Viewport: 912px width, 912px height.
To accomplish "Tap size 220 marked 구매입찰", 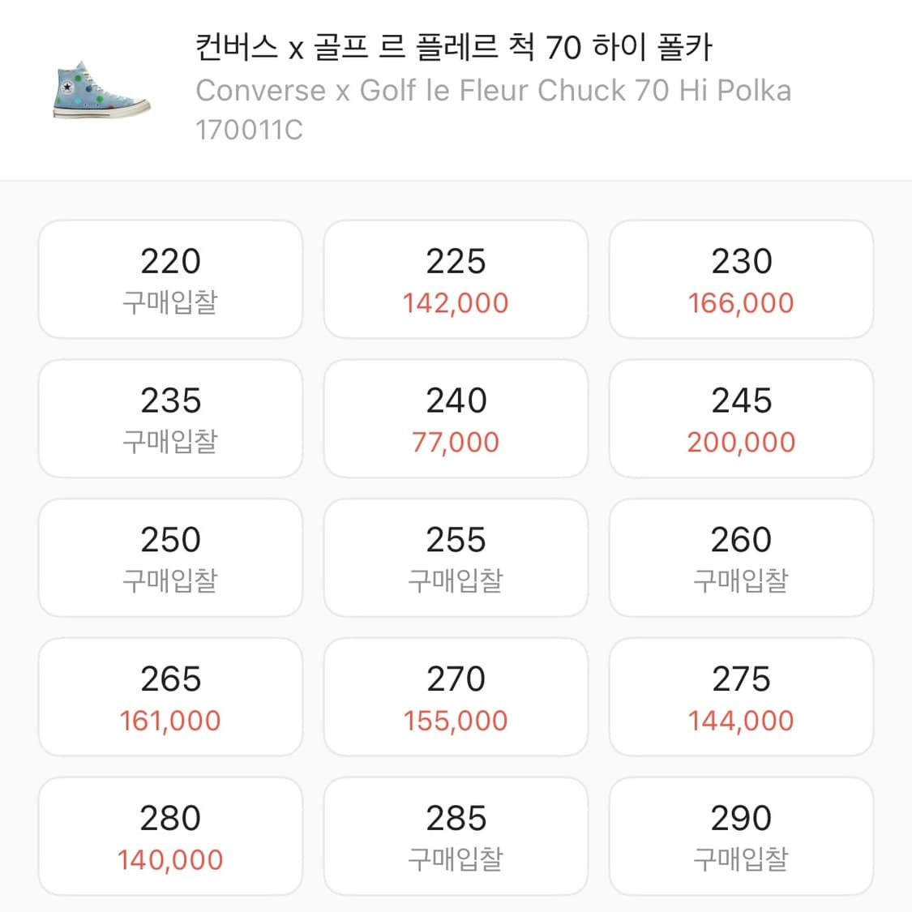I will click(169, 279).
